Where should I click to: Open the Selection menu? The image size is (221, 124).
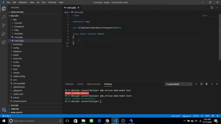click(23, 2)
